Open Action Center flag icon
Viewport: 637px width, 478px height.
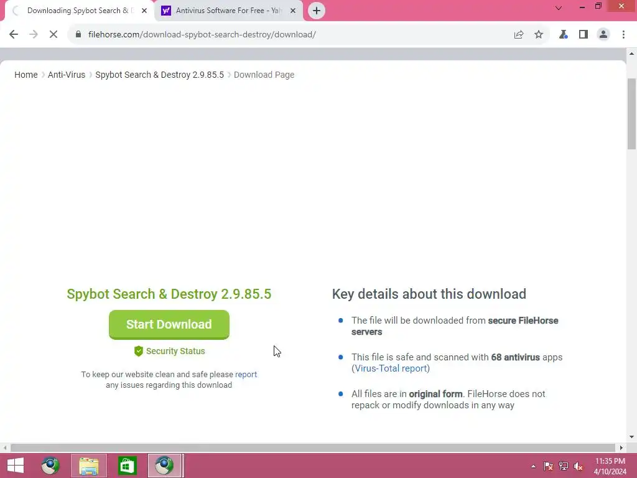point(548,466)
